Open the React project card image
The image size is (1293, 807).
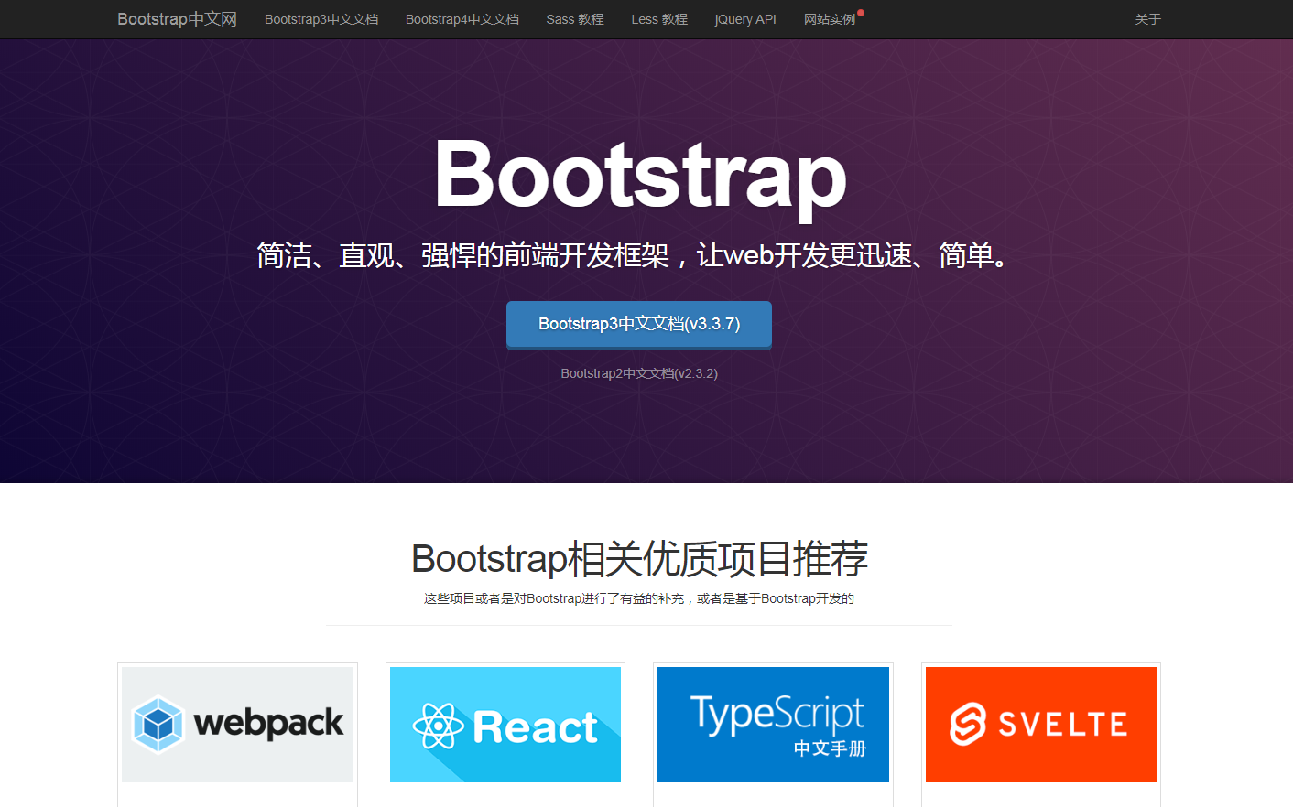(x=505, y=725)
